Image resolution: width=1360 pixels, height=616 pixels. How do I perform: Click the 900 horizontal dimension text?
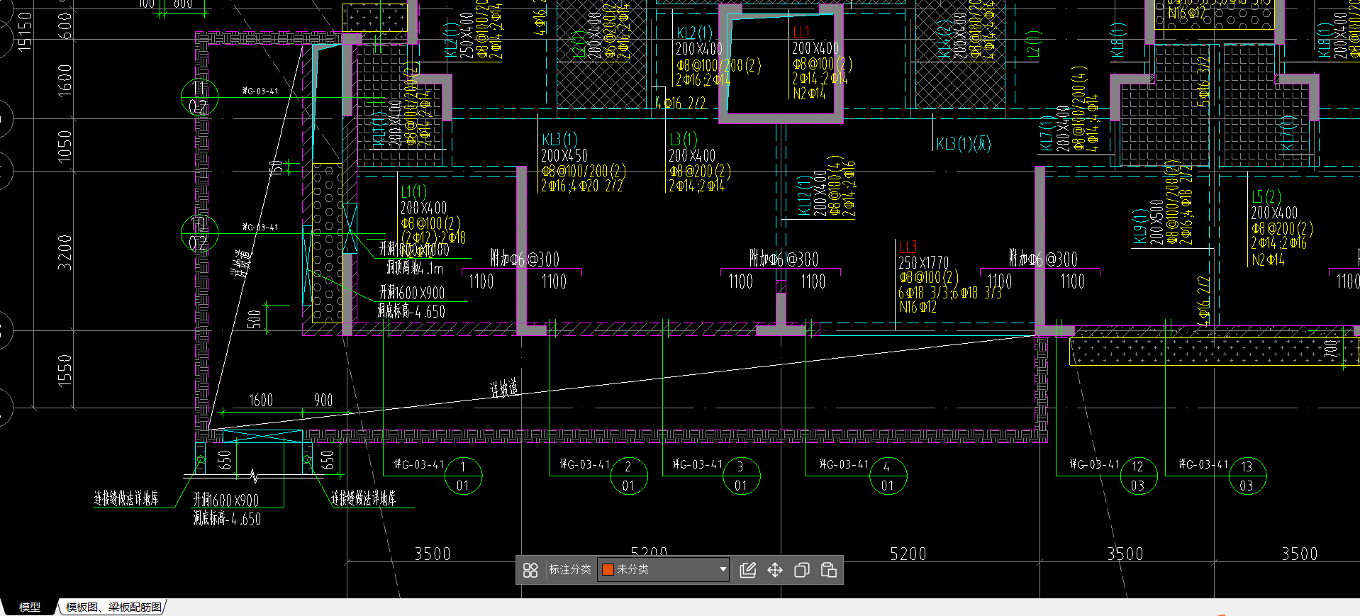(323, 401)
